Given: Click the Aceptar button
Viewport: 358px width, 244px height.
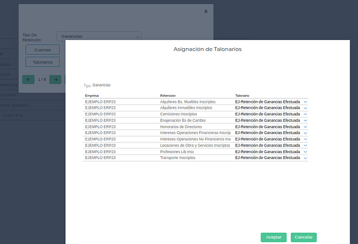Looking at the screenshot, I should (274, 237).
